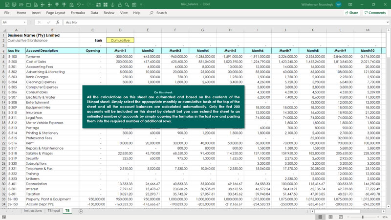Click the Redo arrow icon
This screenshot has height=220, width=391.
[88, 4]
